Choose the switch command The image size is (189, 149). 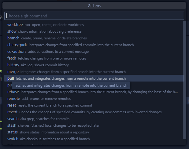(x=13, y=139)
